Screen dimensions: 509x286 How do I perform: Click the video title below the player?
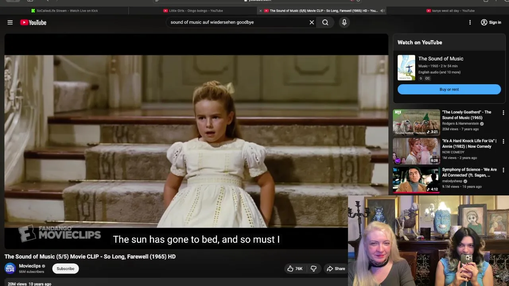[x=90, y=257]
